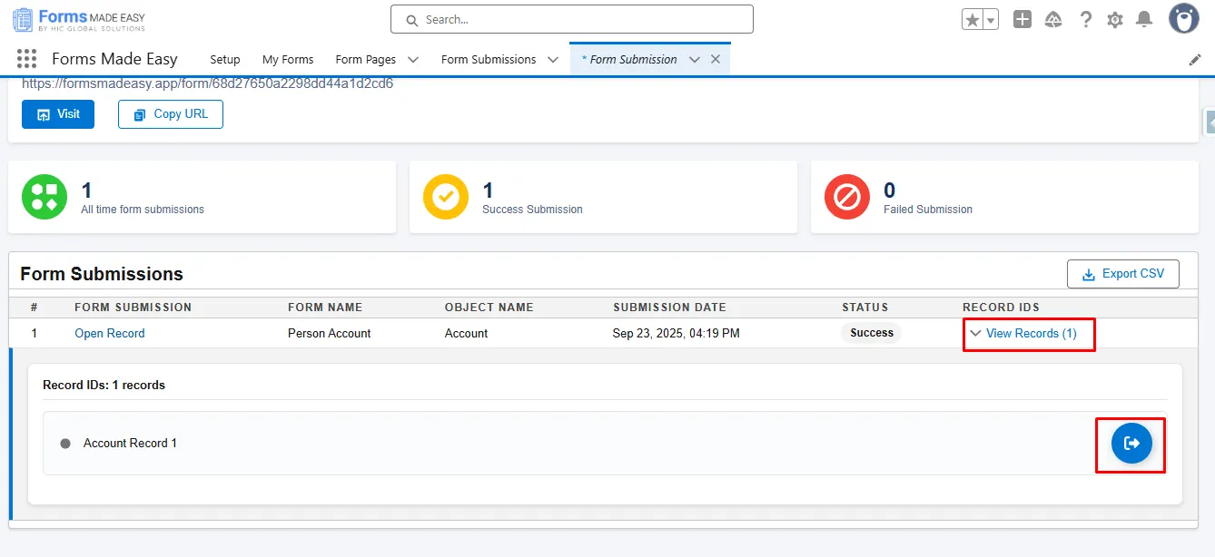Open the notifications bell
The height and width of the screenshot is (557, 1215).
tap(1144, 19)
